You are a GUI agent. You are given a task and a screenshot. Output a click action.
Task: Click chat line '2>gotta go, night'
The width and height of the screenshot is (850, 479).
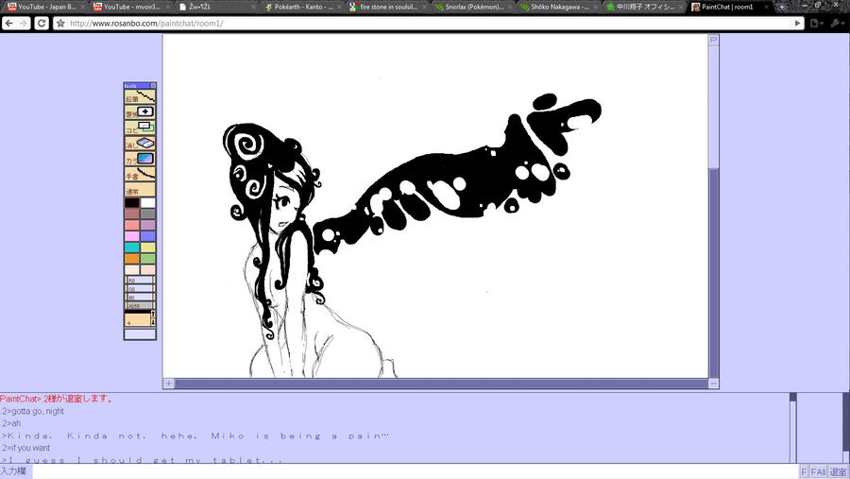pos(32,411)
